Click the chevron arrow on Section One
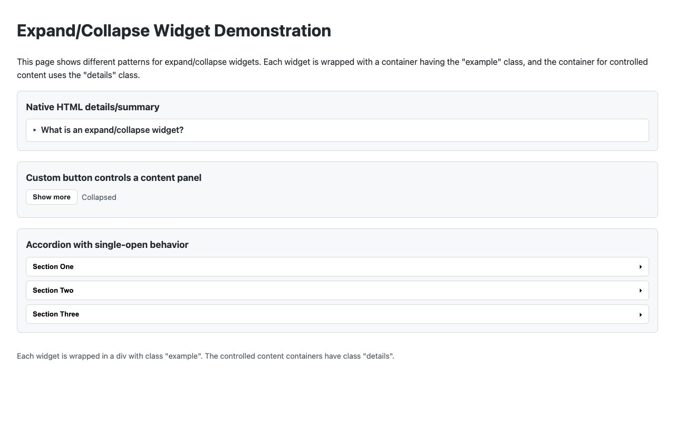This screenshot has width=675, height=422. pos(641,266)
